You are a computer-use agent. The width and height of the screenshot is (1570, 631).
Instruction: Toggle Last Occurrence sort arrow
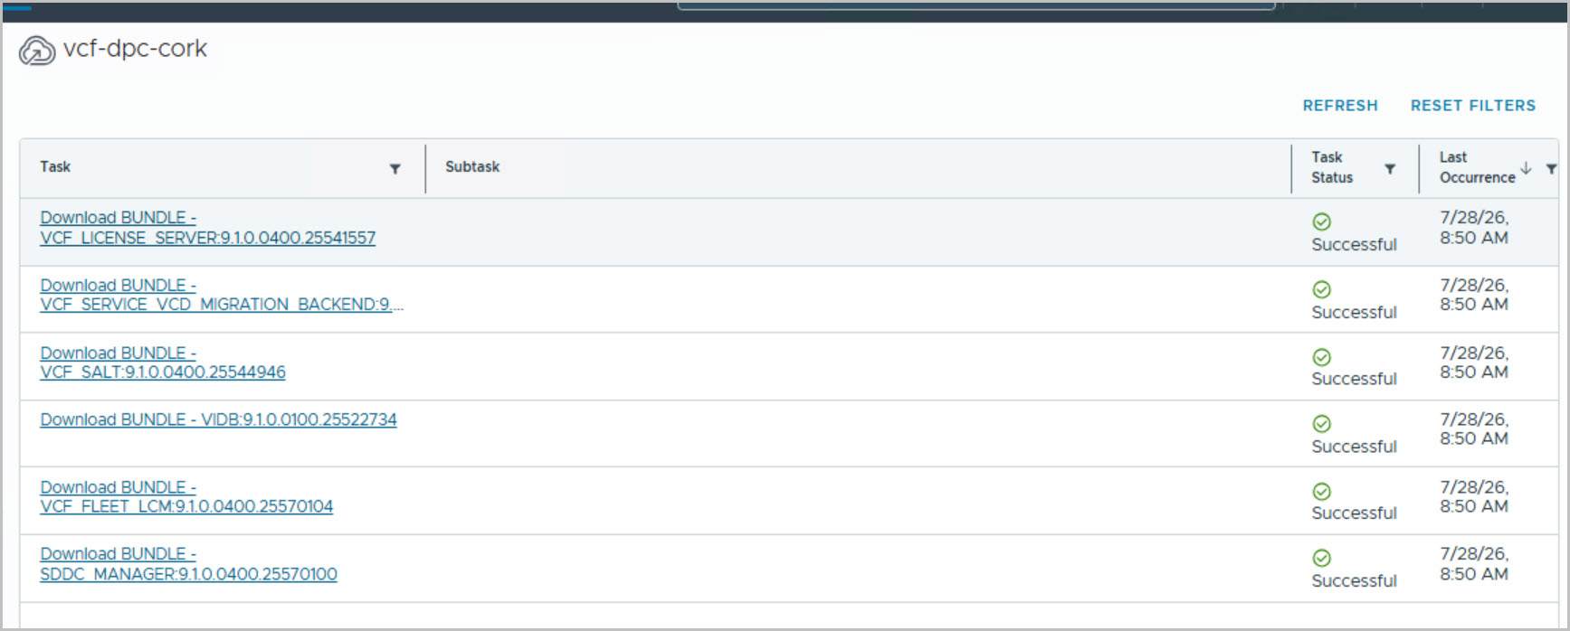pos(1526,168)
